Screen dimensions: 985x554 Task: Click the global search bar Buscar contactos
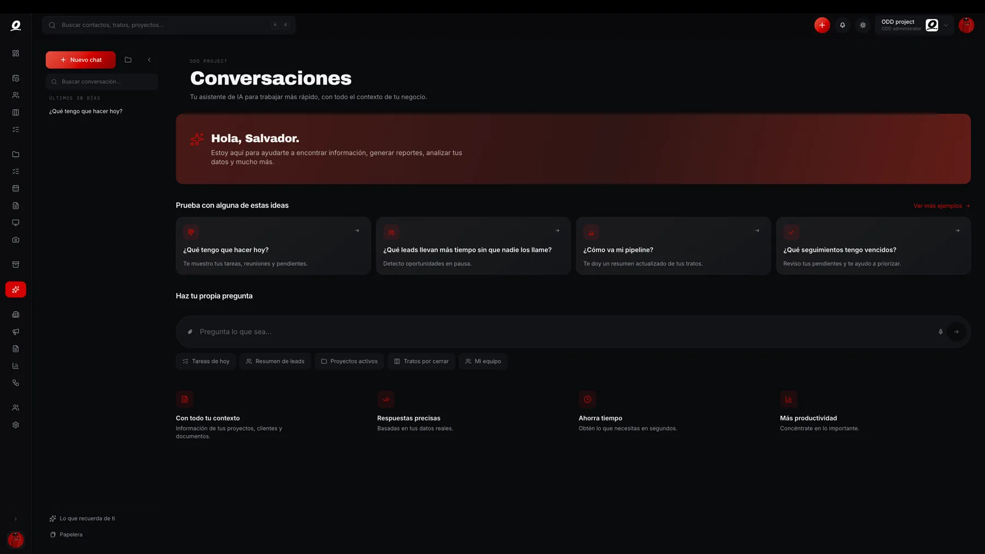coord(169,25)
